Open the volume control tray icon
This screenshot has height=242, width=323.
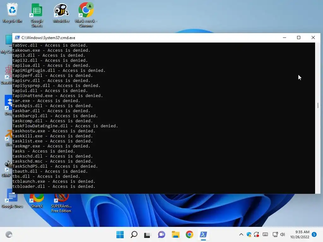(x=283, y=234)
